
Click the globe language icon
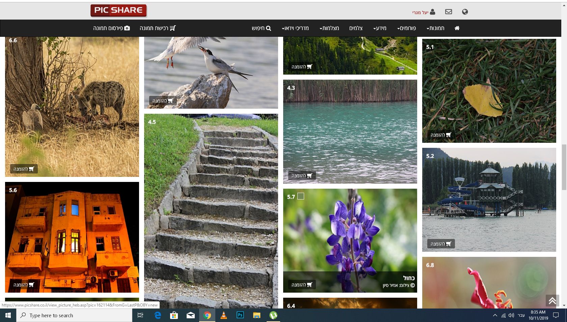click(465, 12)
